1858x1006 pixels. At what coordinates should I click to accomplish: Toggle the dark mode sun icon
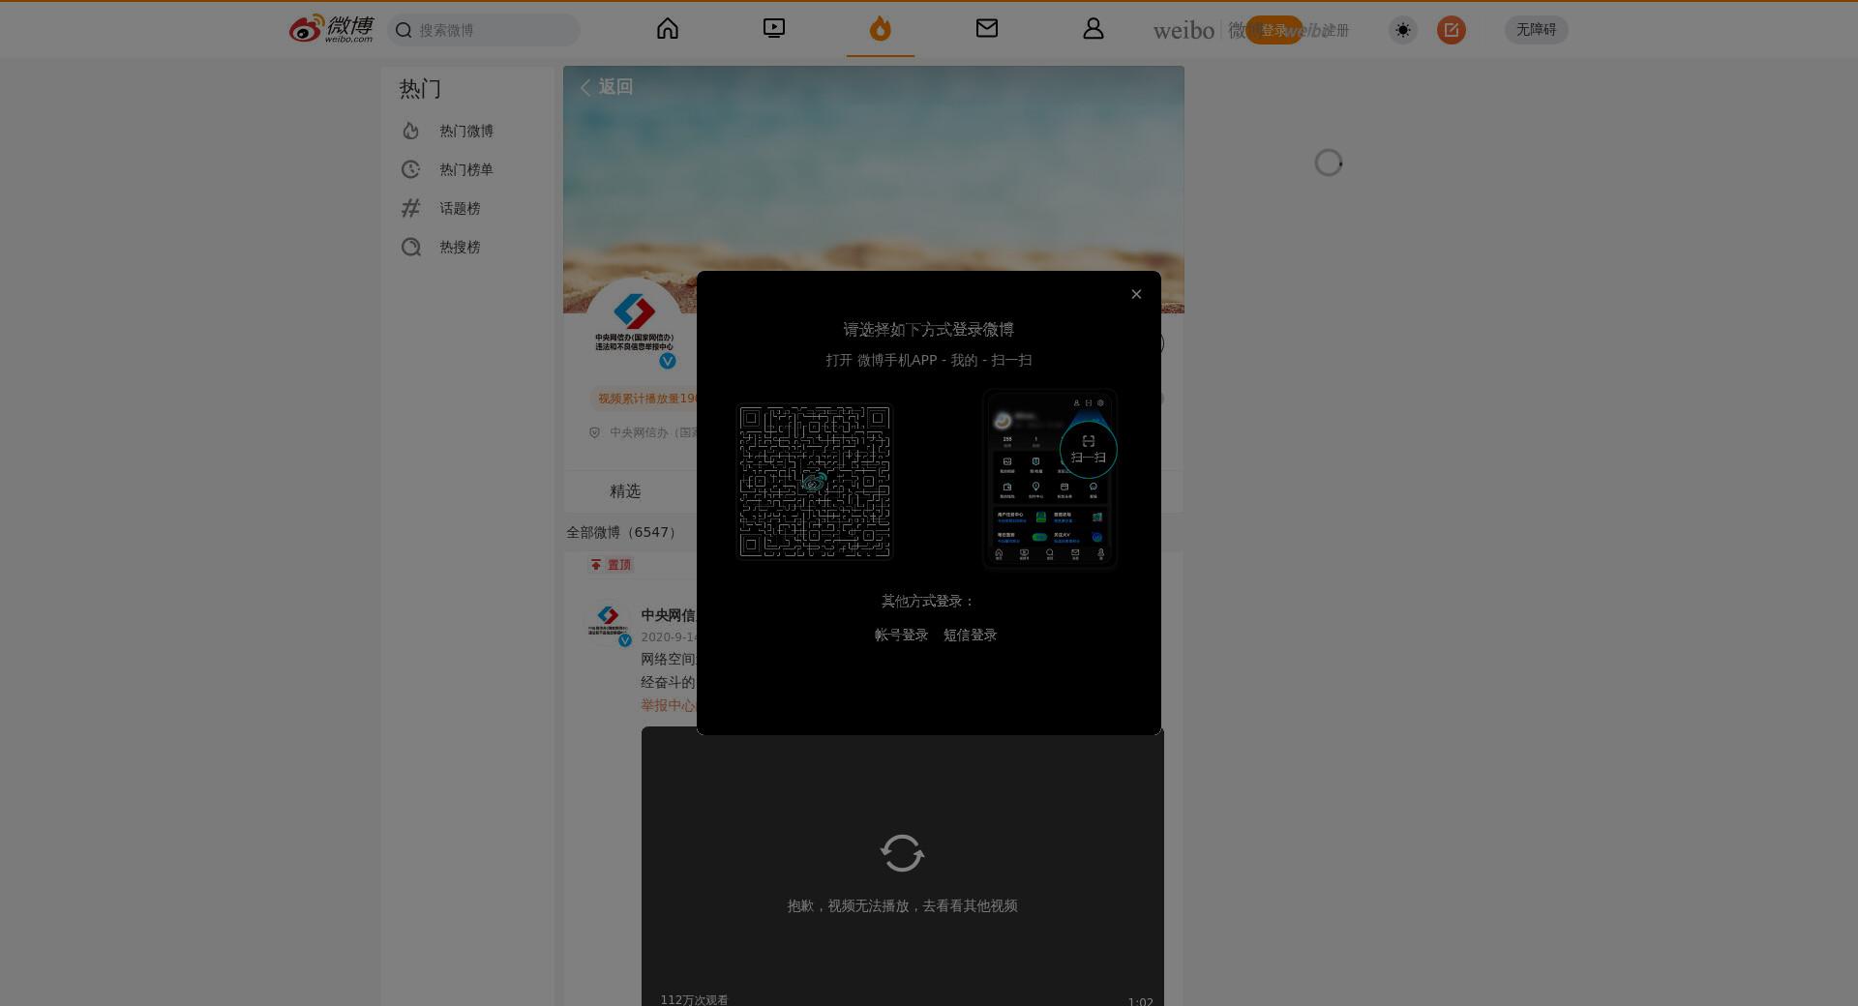point(1403,30)
